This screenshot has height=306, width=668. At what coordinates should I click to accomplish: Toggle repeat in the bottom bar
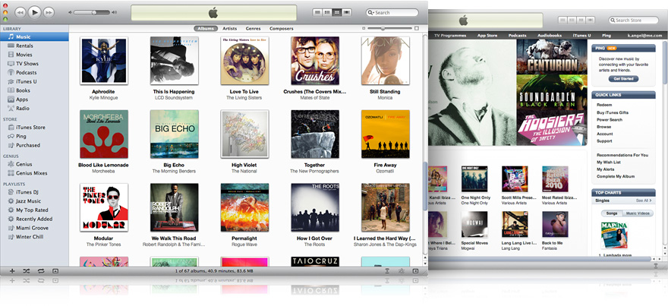point(41,270)
